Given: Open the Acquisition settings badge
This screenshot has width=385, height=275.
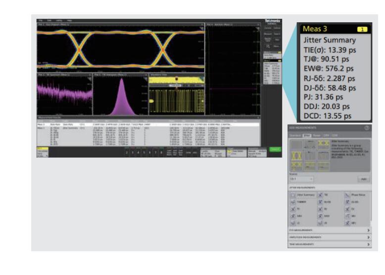Looking at the screenshot, I should [x=257, y=153].
